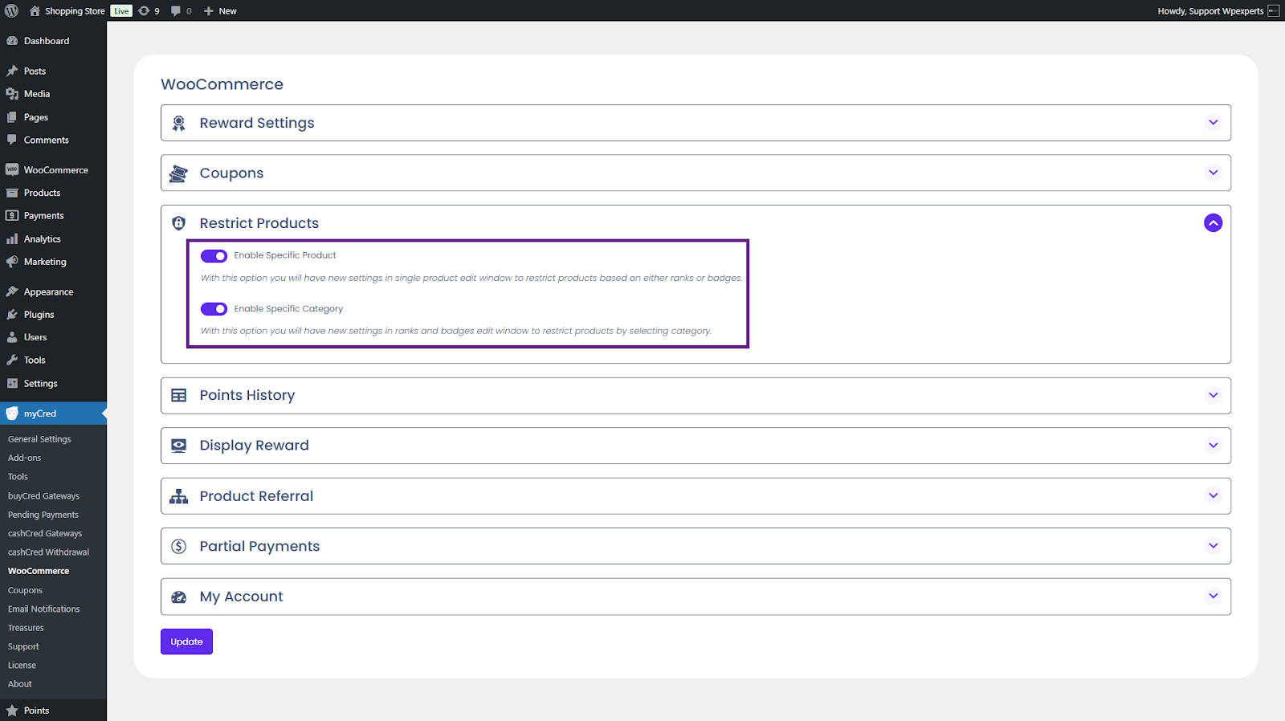Click Howdy, Support Wpexperts account menu
The height and width of the screenshot is (721, 1285).
(x=1210, y=10)
